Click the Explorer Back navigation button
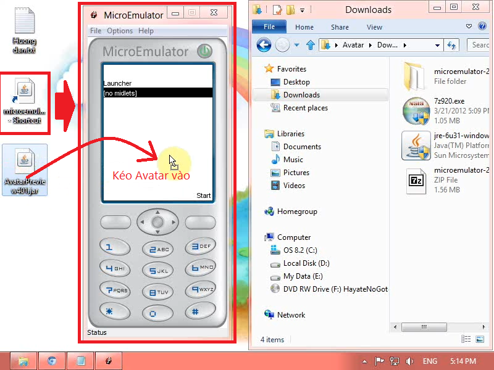This screenshot has width=494, height=370. tap(264, 45)
